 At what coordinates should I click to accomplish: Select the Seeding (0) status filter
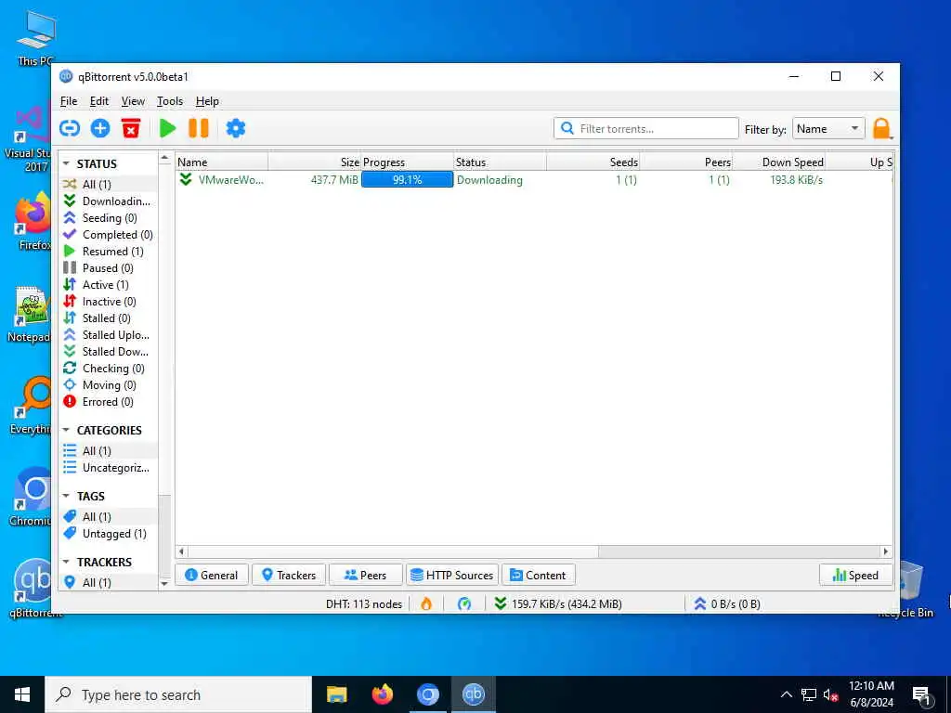[x=110, y=217]
